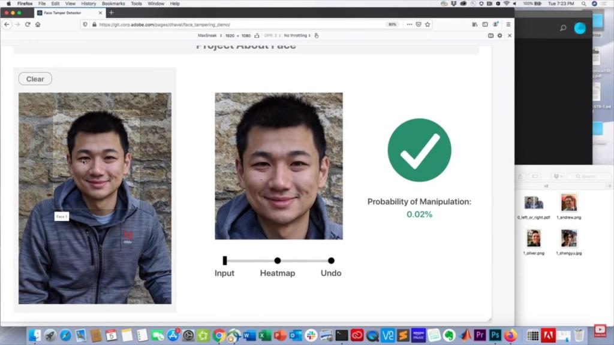The image size is (614, 345).
Task: Reload the Face Tamper Detector page
Action: click(x=27, y=25)
